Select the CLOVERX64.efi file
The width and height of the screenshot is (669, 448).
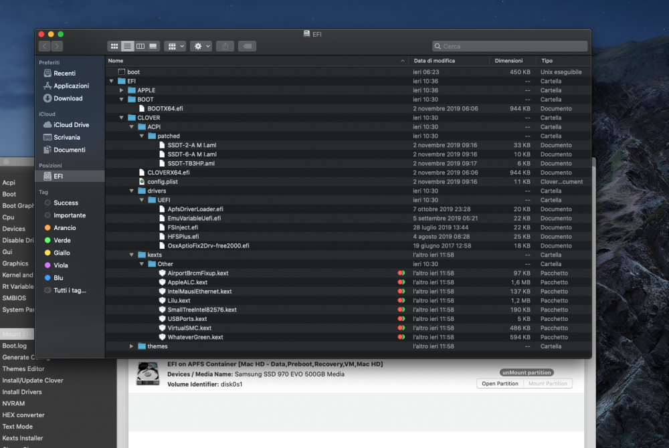point(348,173)
